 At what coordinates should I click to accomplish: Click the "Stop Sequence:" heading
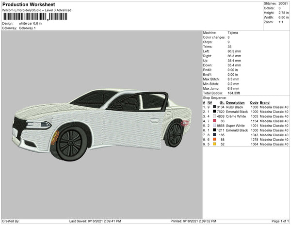215,98
